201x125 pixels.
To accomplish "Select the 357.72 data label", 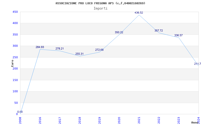I will tap(159, 30).
